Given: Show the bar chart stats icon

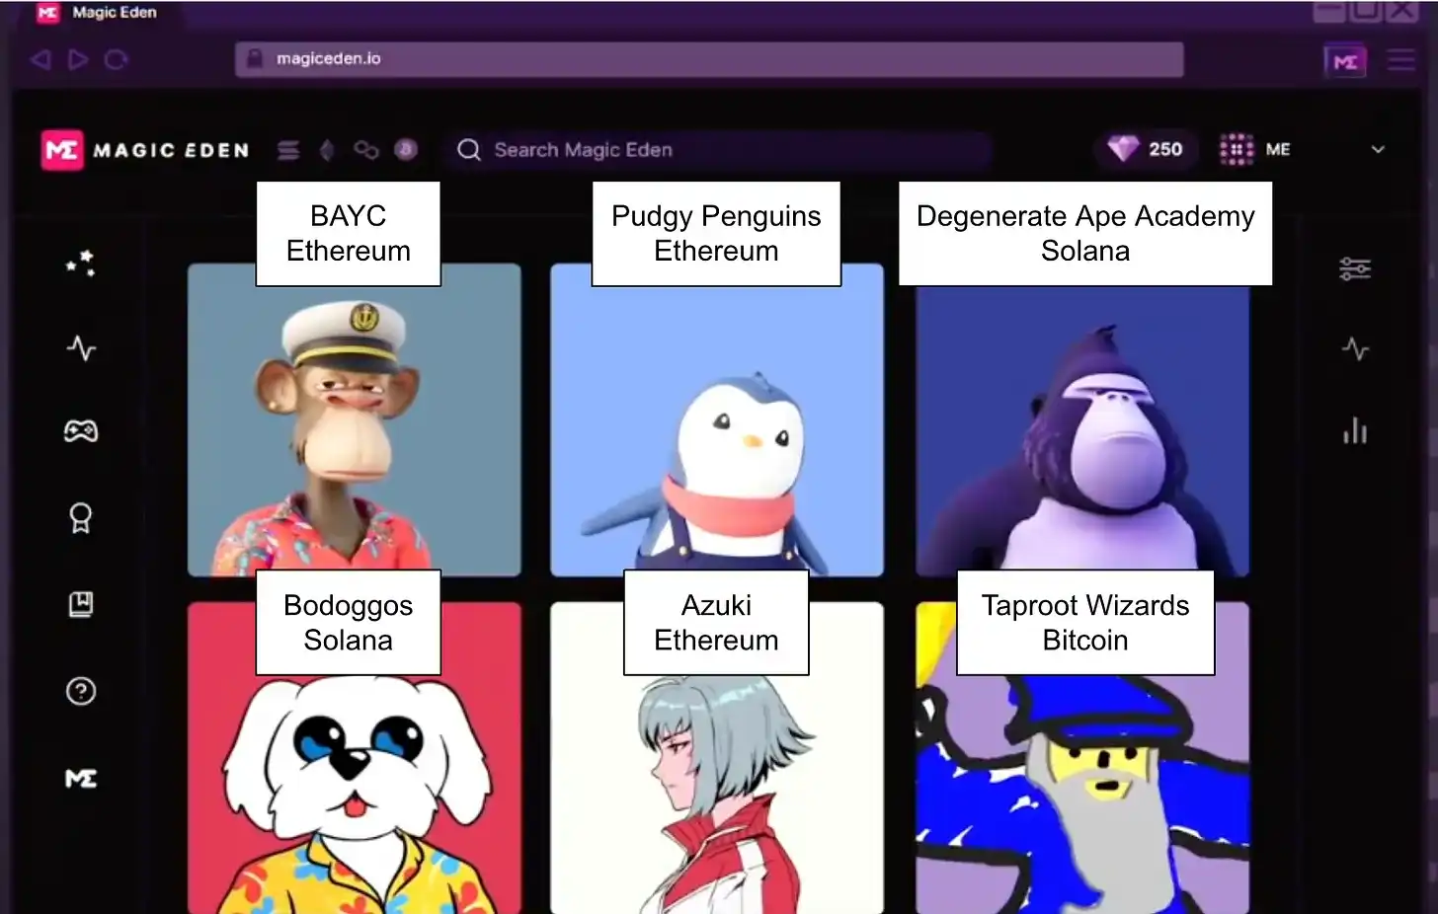Looking at the screenshot, I should (1354, 431).
